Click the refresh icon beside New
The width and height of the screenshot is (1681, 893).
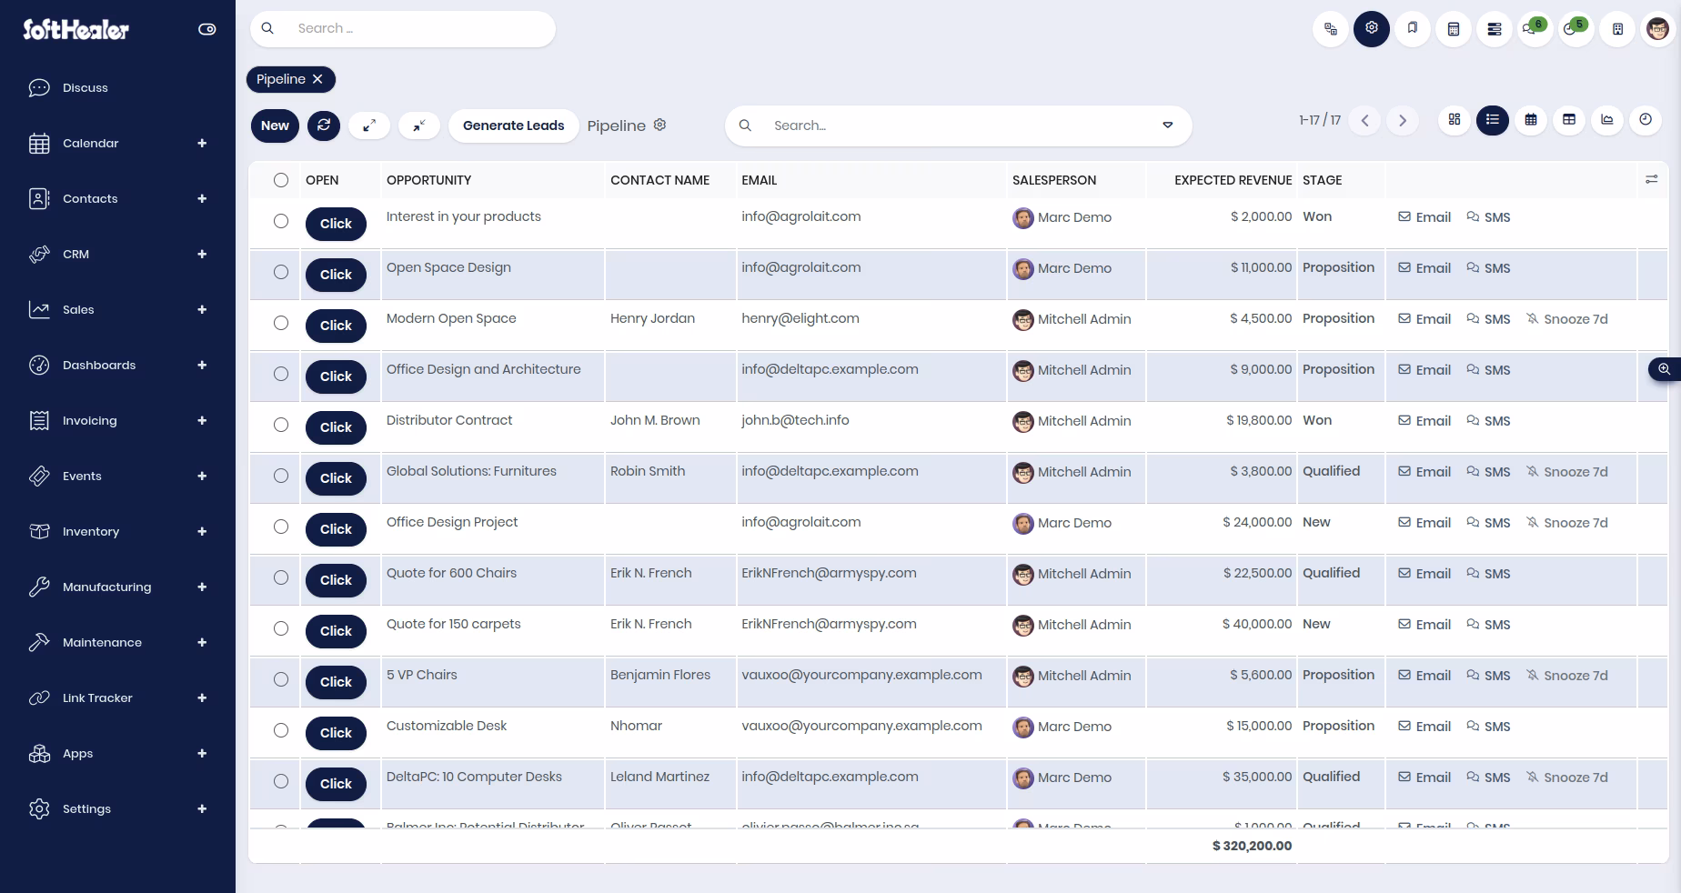point(324,125)
